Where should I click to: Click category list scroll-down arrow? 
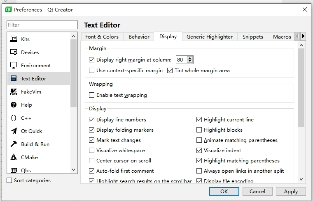tap(73, 170)
